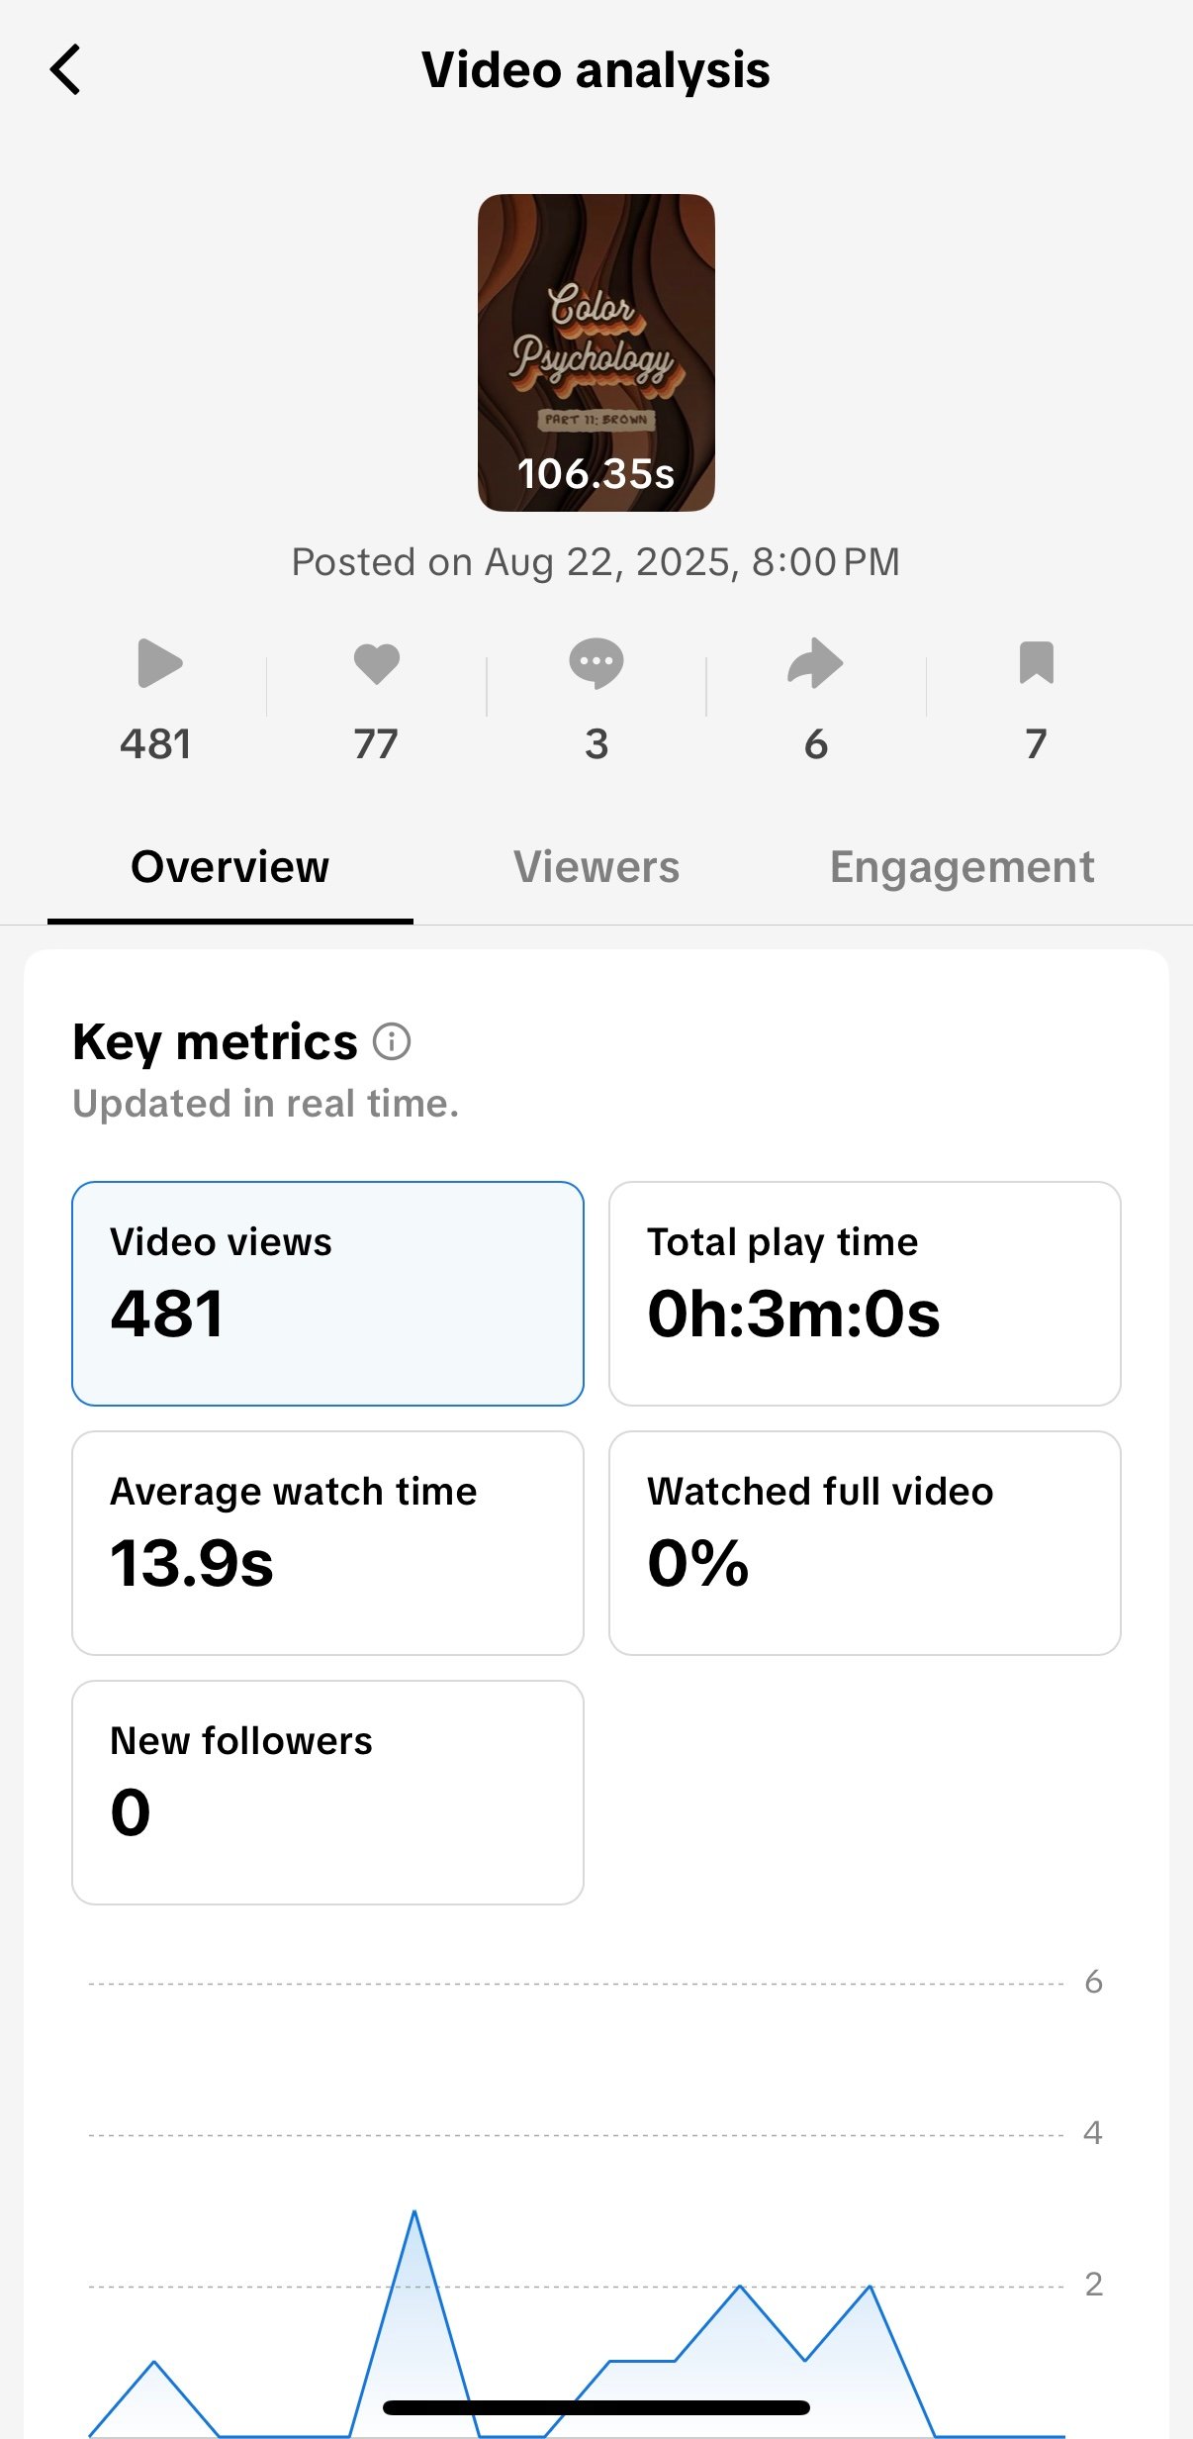Screen dimensions: 1193x2439
Task: Open the Engagement tab
Action: click(x=962, y=867)
